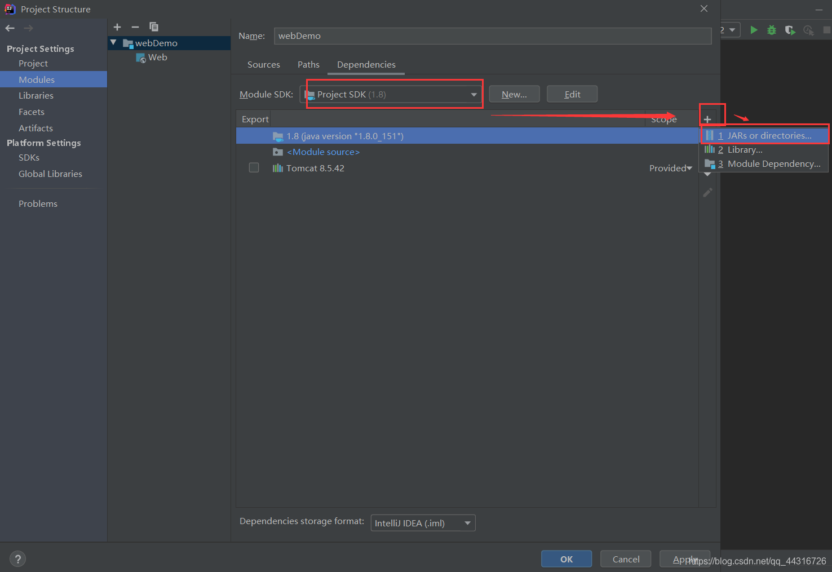Click the back navigation arrow
The height and width of the screenshot is (572, 832).
[x=10, y=28]
